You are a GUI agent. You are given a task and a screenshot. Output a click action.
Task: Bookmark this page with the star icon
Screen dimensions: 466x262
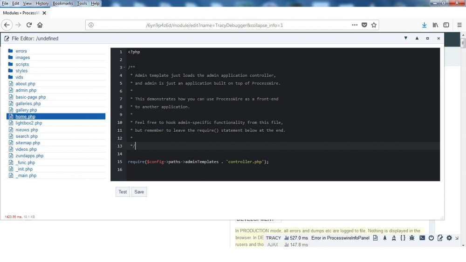pyautogui.click(x=374, y=25)
